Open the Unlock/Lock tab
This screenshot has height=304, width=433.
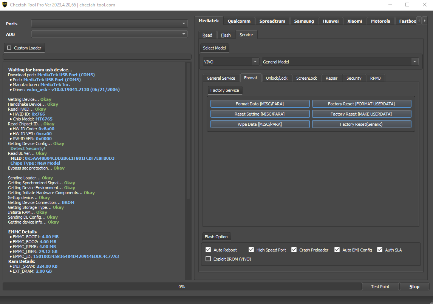point(277,78)
